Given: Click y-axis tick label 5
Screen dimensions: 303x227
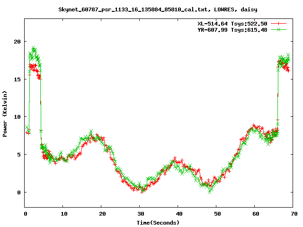Looking at the screenshot, I should coord(19,155).
